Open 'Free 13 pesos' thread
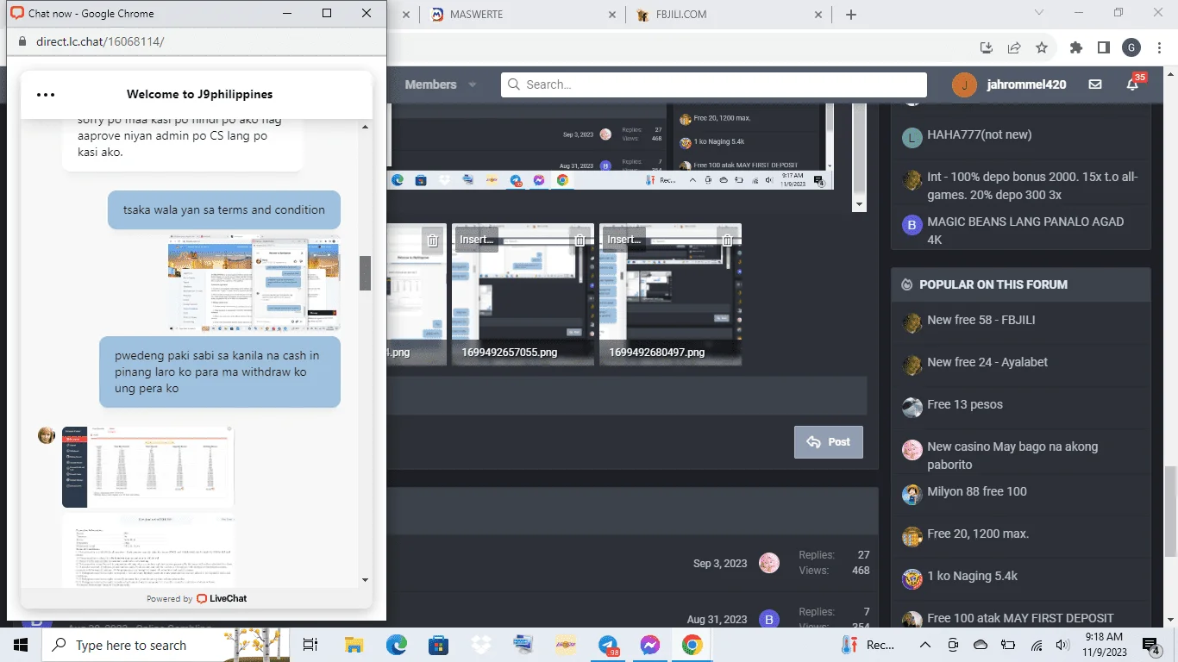The height and width of the screenshot is (662, 1178). pyautogui.click(x=965, y=404)
